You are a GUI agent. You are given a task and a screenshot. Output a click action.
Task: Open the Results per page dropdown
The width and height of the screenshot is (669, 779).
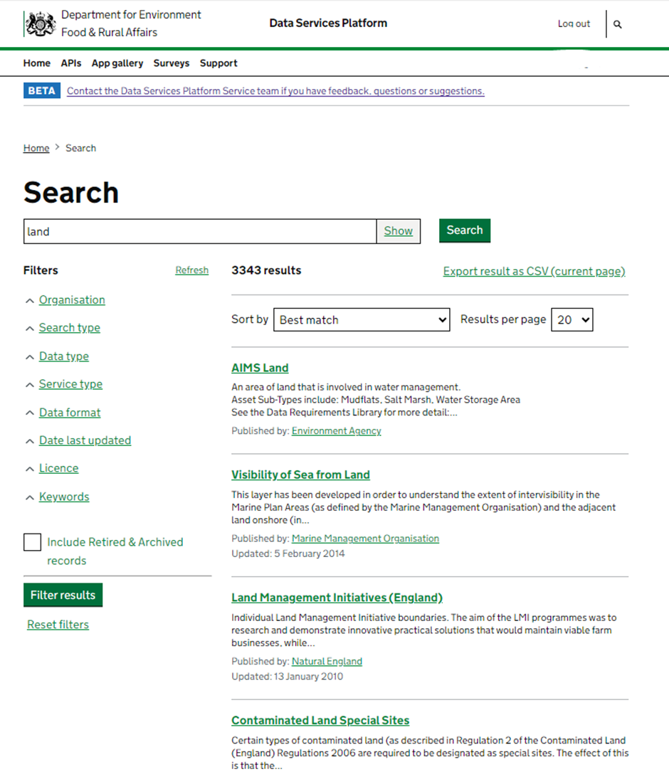point(572,320)
